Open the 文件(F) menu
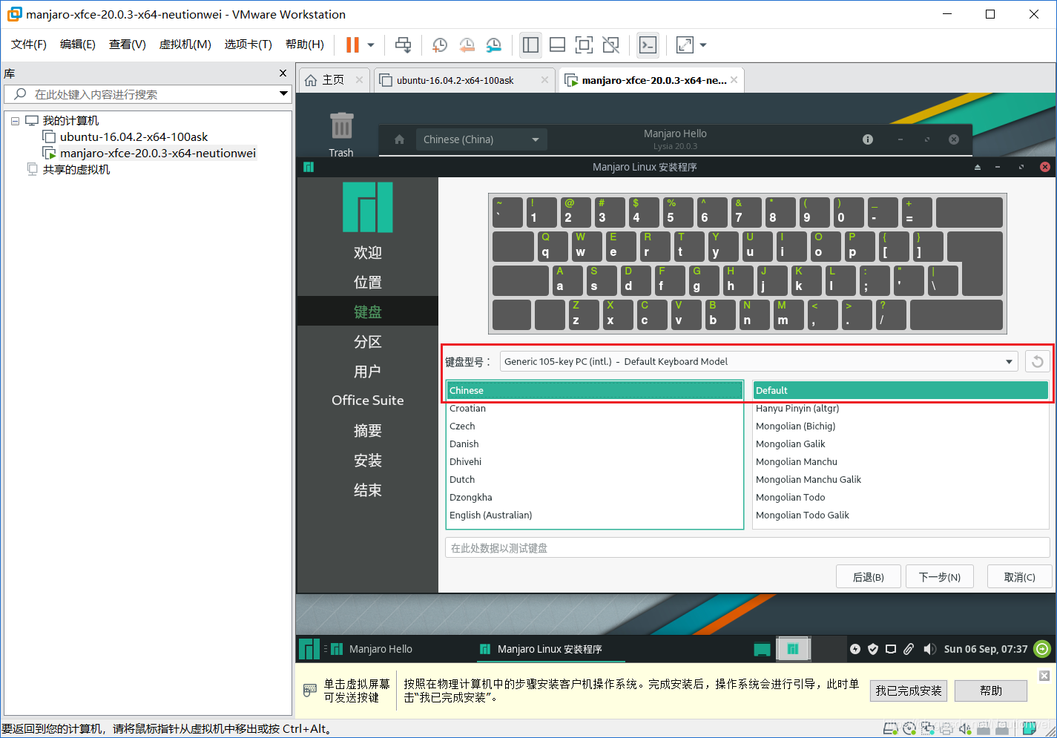The image size is (1057, 738). pyautogui.click(x=29, y=45)
